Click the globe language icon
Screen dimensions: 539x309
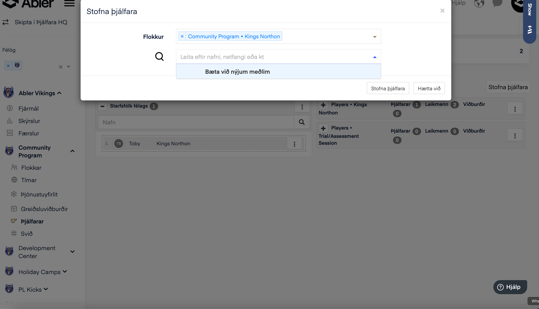(x=479, y=3)
